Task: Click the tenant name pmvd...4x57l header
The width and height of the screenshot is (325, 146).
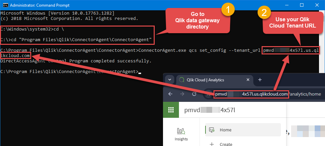Action: point(210,110)
